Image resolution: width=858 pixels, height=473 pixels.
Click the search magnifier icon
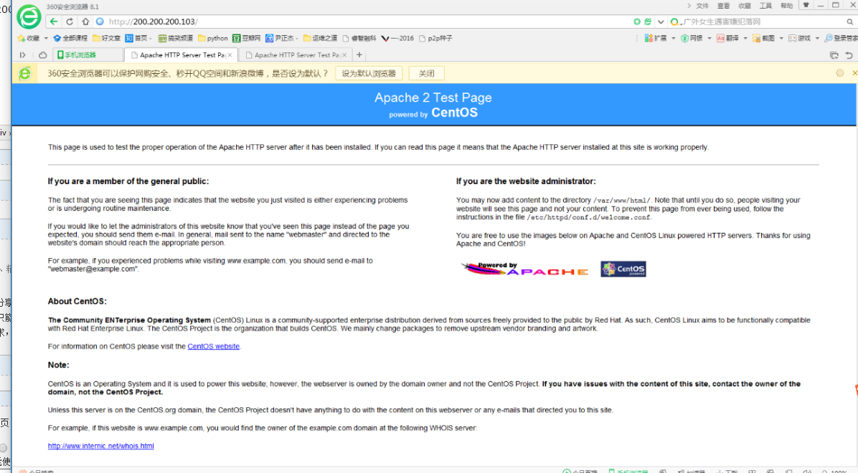click(850, 22)
